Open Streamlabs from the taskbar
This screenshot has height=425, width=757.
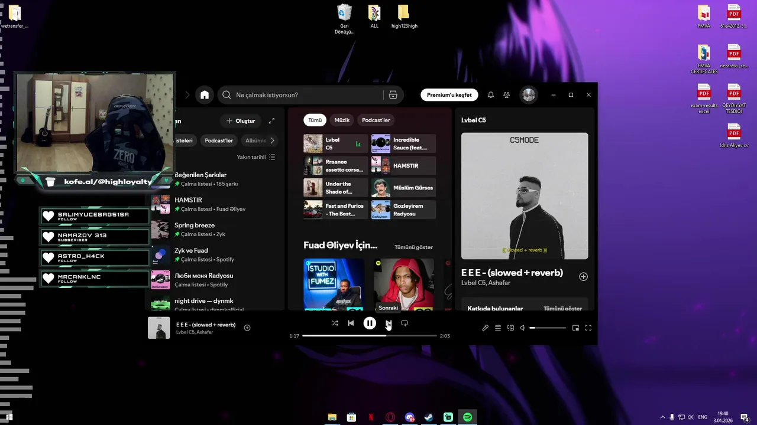pos(448,417)
